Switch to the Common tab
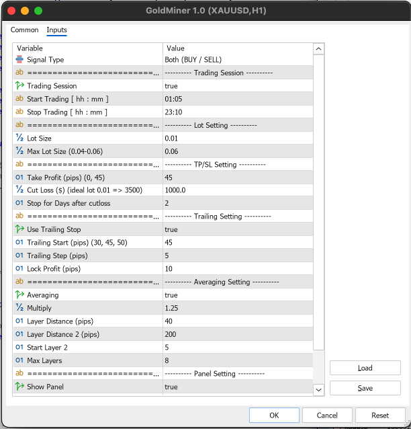The height and width of the screenshot is (429, 411). point(25,30)
